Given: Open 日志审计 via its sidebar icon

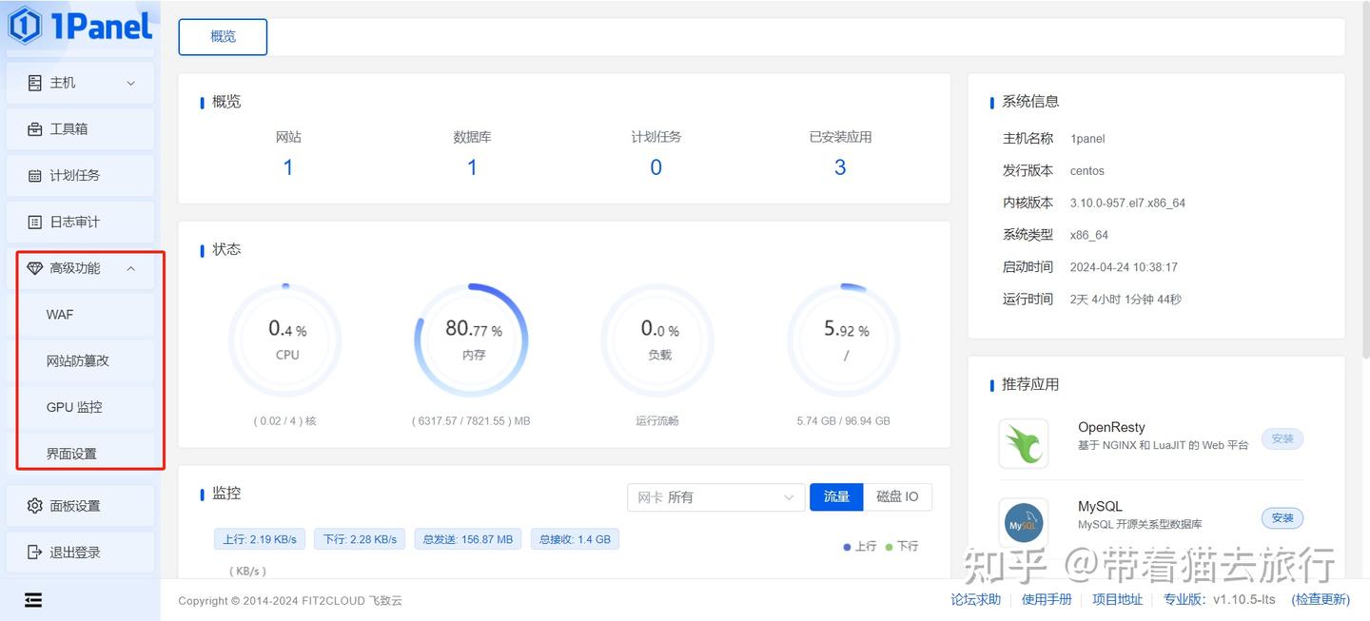Looking at the screenshot, I should point(32,221).
